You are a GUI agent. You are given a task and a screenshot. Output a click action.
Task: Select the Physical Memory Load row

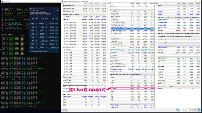(x=84, y=12)
